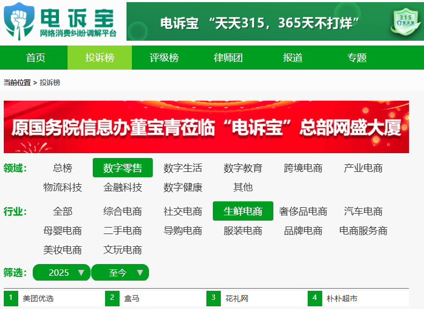Open the 评级榜 navigation tab

164,57
